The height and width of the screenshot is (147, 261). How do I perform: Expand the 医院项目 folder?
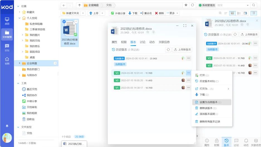pos(23,52)
